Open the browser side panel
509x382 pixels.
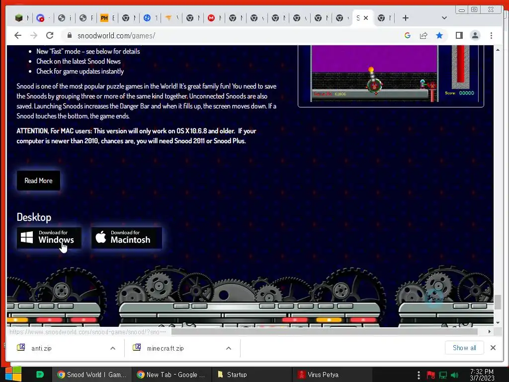459,35
